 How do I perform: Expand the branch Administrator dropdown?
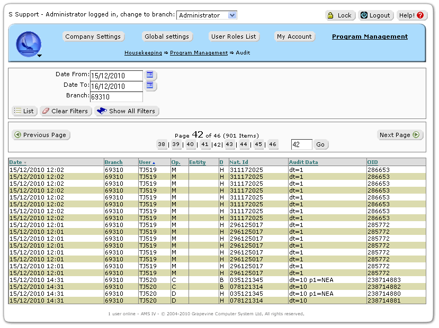[x=232, y=15]
